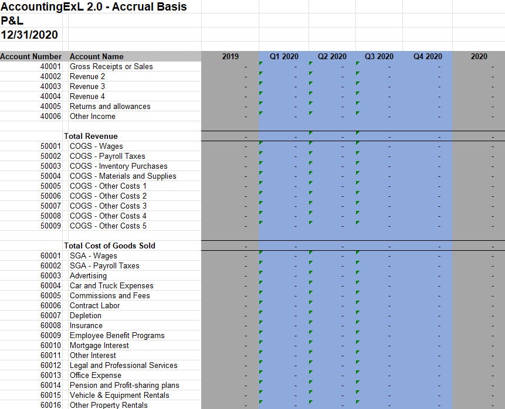
Task: Select the Q1 2020 column header
Action: tap(283, 57)
